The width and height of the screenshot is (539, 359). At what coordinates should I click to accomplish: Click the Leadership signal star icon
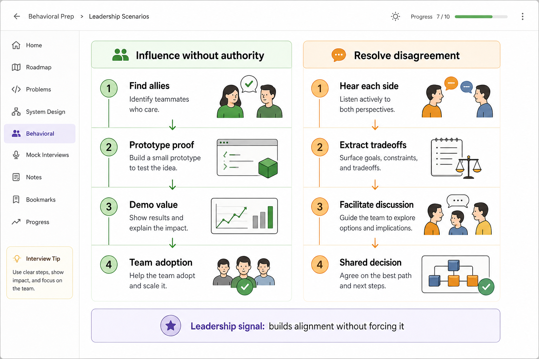coord(171,326)
